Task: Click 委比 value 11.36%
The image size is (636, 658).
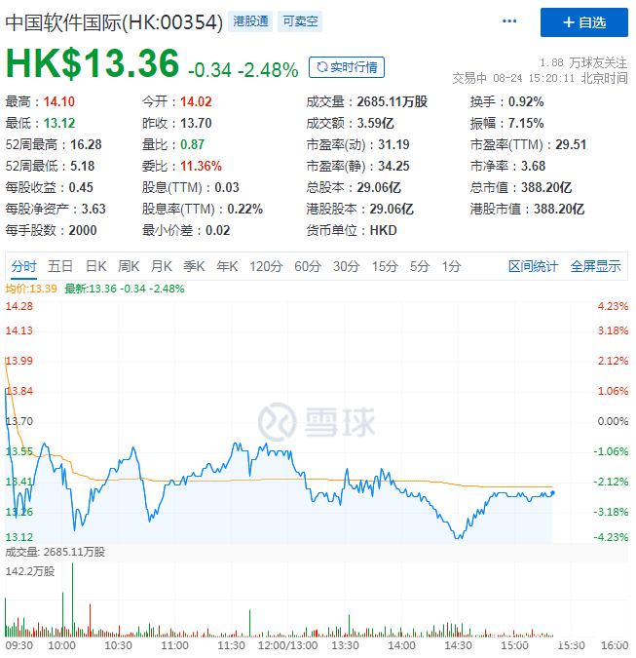Action: [201, 166]
